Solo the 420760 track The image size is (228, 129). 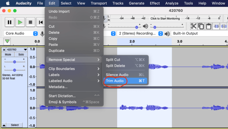tap(21, 55)
